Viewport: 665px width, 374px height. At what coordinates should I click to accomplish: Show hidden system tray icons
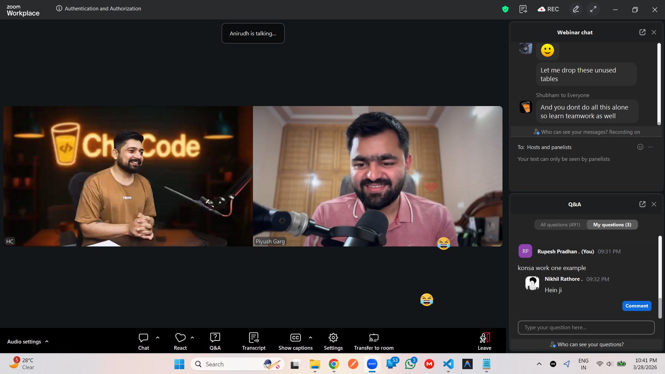(539, 364)
